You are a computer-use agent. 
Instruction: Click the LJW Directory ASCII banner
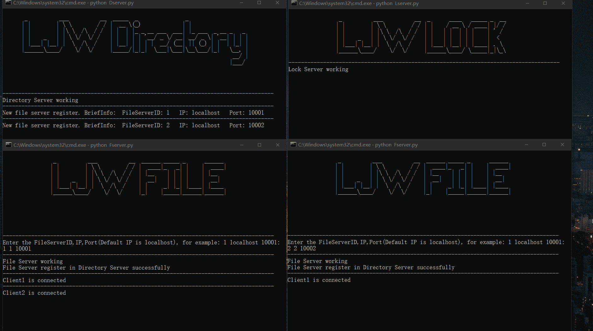pos(135,42)
